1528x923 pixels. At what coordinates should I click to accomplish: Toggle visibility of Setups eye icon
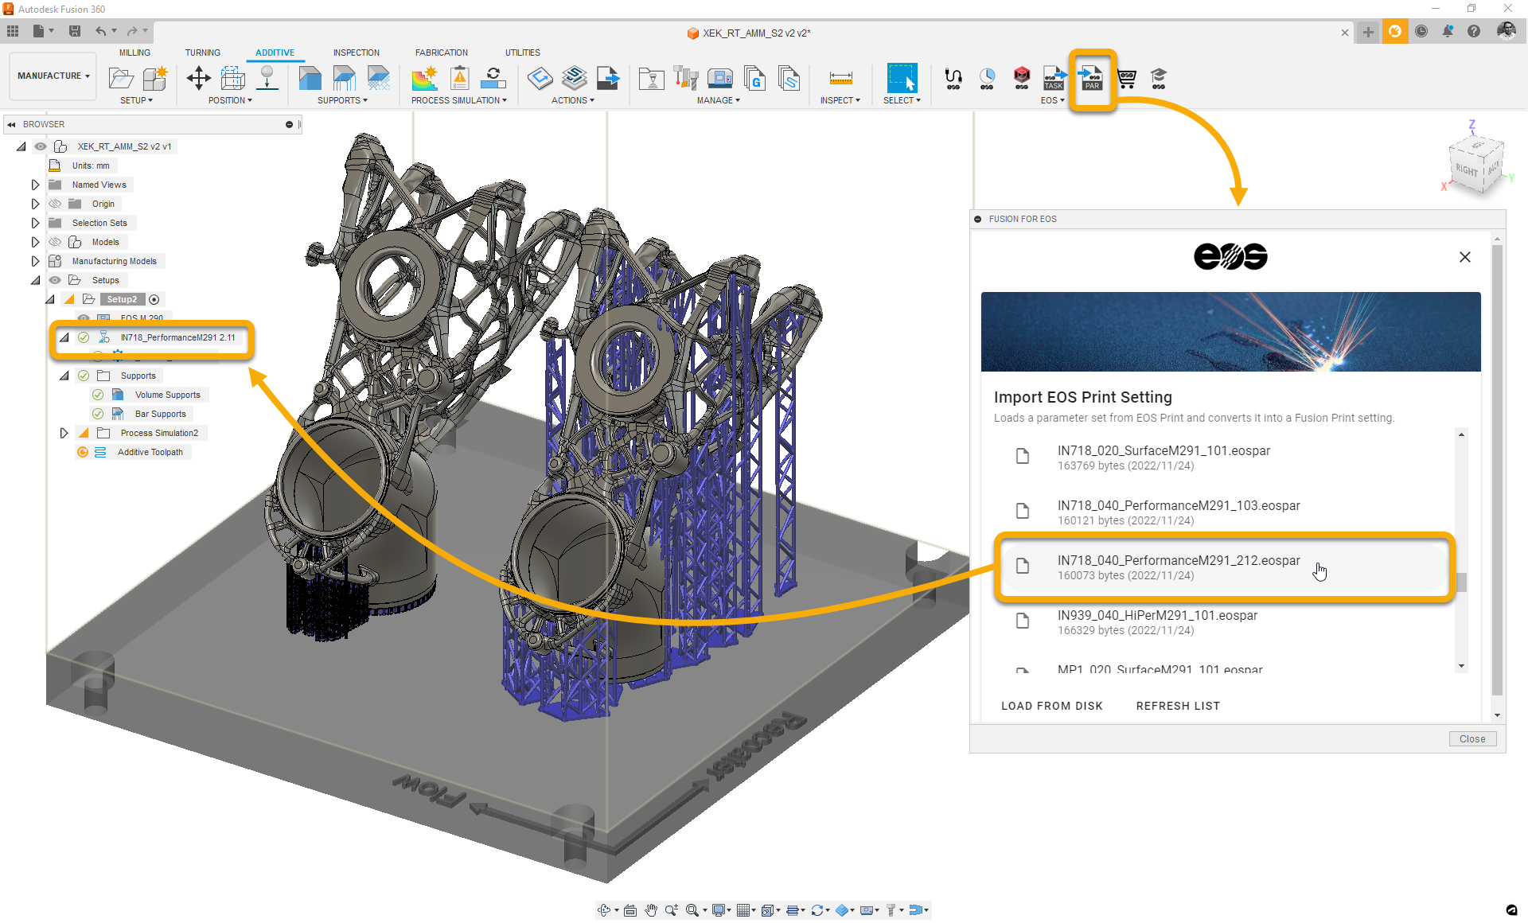pos(55,280)
